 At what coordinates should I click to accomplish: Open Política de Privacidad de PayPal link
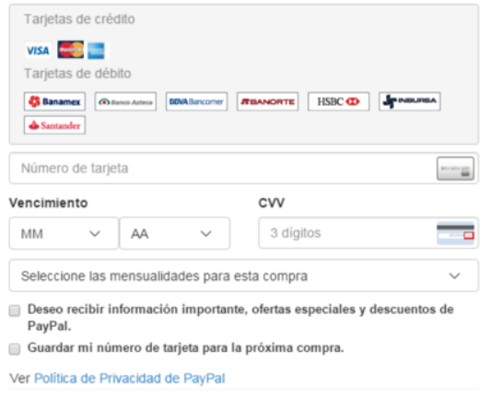129,379
